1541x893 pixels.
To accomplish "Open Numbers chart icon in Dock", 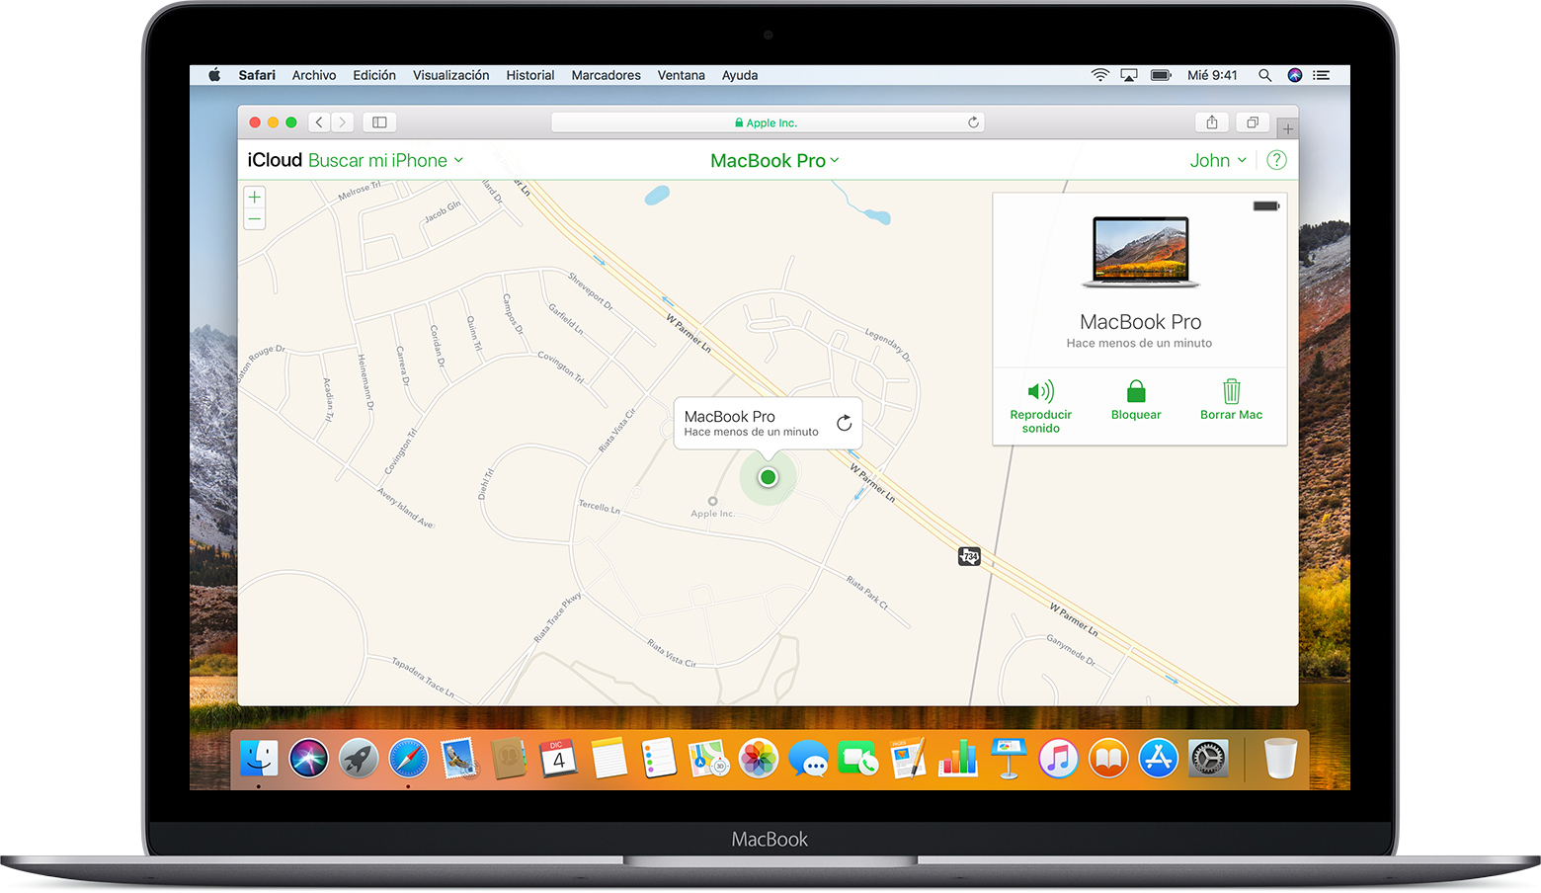I will (x=958, y=759).
